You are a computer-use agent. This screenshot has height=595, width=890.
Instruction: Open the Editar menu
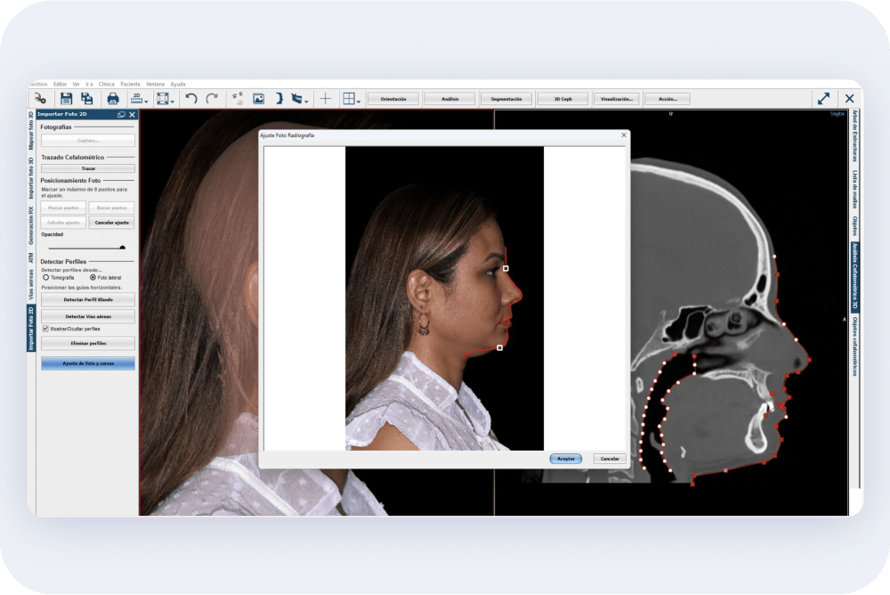(x=61, y=84)
